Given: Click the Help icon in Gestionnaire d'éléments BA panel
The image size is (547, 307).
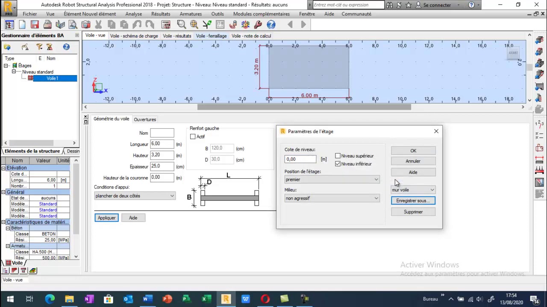Looking at the screenshot, I should pos(66,47).
